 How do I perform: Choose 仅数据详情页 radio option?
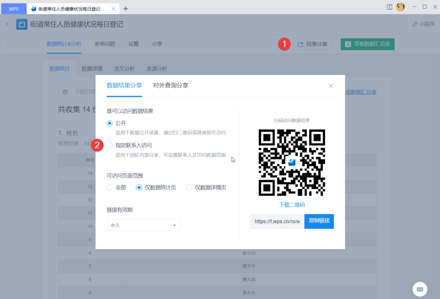[189, 188]
